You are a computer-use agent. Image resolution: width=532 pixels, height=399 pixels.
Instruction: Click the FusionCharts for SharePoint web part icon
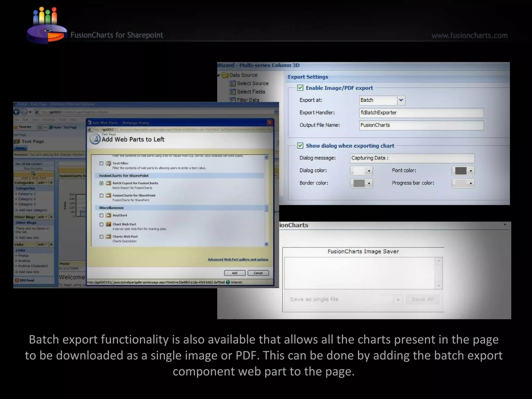click(x=109, y=195)
